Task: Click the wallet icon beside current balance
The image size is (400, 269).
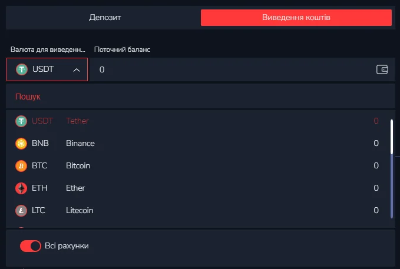Action: pyautogui.click(x=382, y=69)
